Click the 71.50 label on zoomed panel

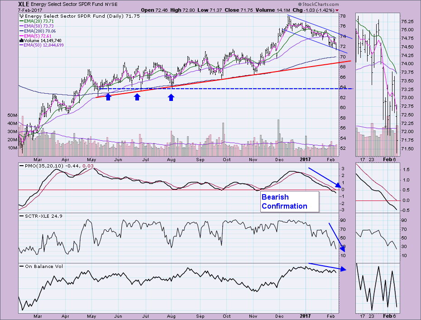pos(407,149)
